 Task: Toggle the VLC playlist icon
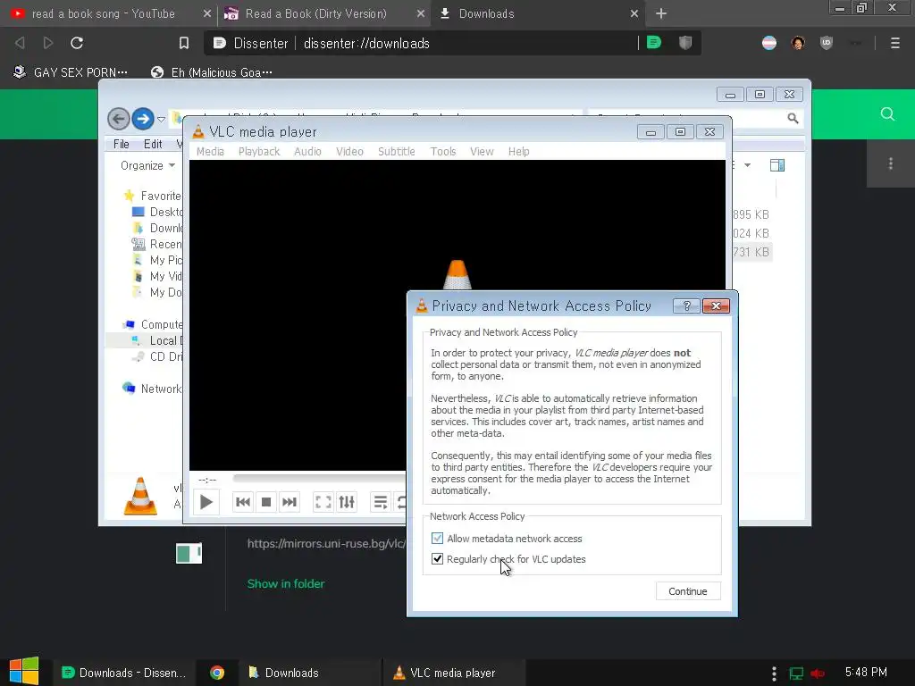tap(381, 502)
